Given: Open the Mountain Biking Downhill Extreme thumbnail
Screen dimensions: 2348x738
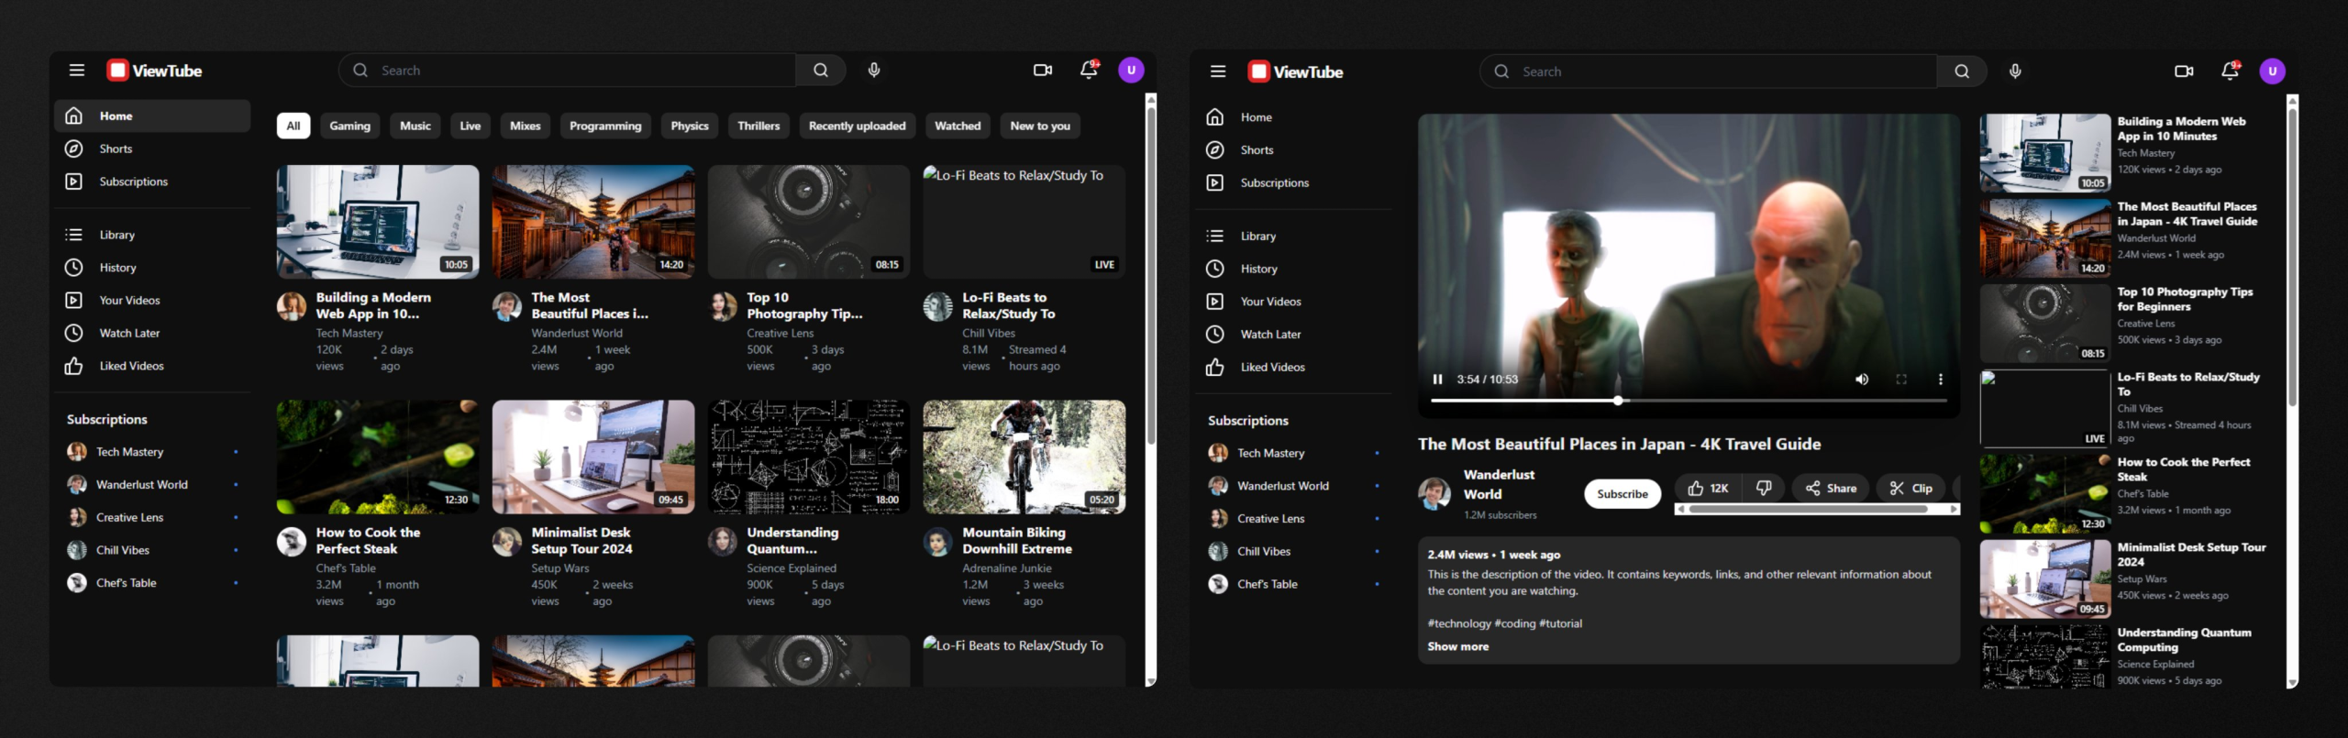Looking at the screenshot, I should click(x=1024, y=457).
